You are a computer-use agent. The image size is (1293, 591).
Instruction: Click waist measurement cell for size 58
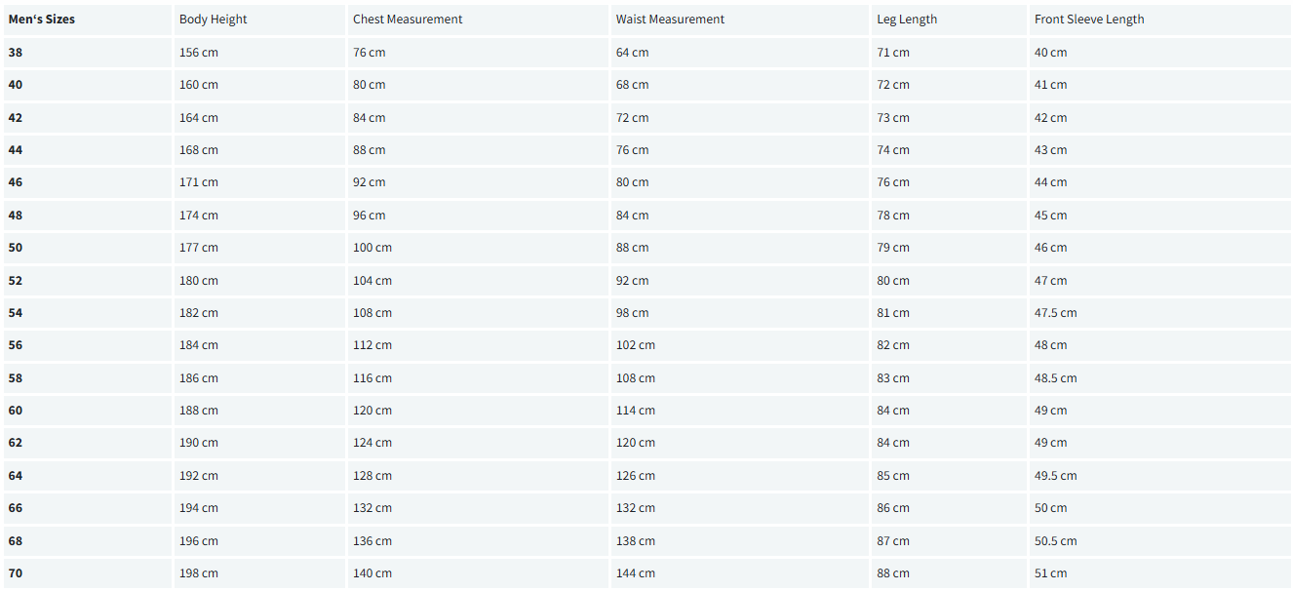[636, 378]
